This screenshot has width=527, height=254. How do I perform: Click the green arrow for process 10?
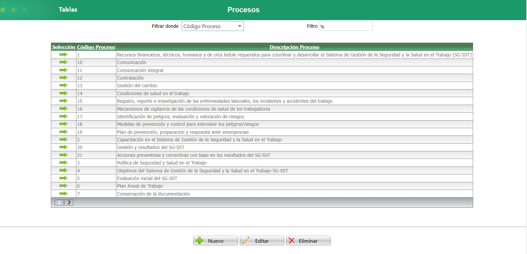(x=63, y=62)
